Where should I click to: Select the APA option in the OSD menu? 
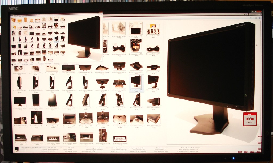[250, 117]
